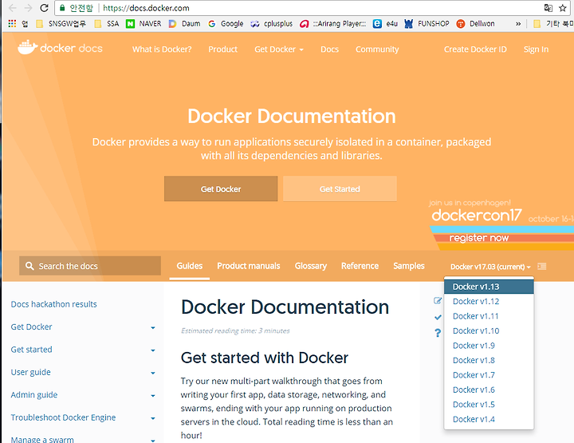This screenshot has width=574, height=443.
Task: Show more bookmarks chevron
Action: pyautogui.click(x=518, y=24)
